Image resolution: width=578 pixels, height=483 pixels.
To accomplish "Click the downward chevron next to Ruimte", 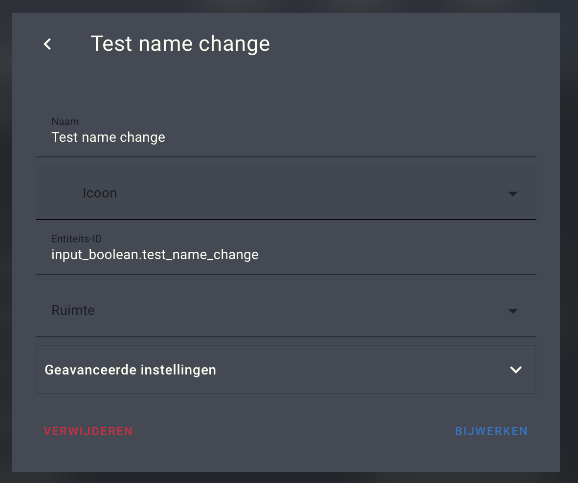I will tap(513, 311).
